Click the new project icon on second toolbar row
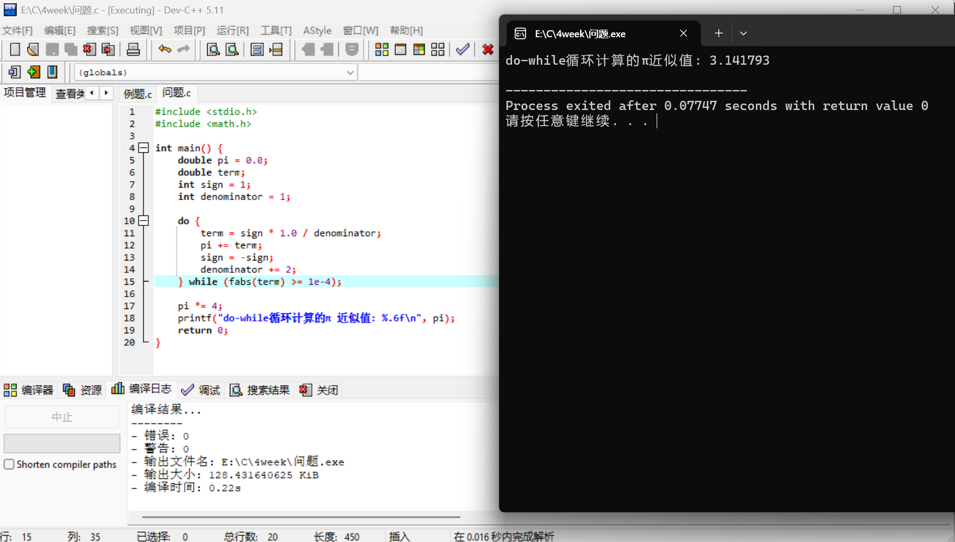 (x=15, y=72)
